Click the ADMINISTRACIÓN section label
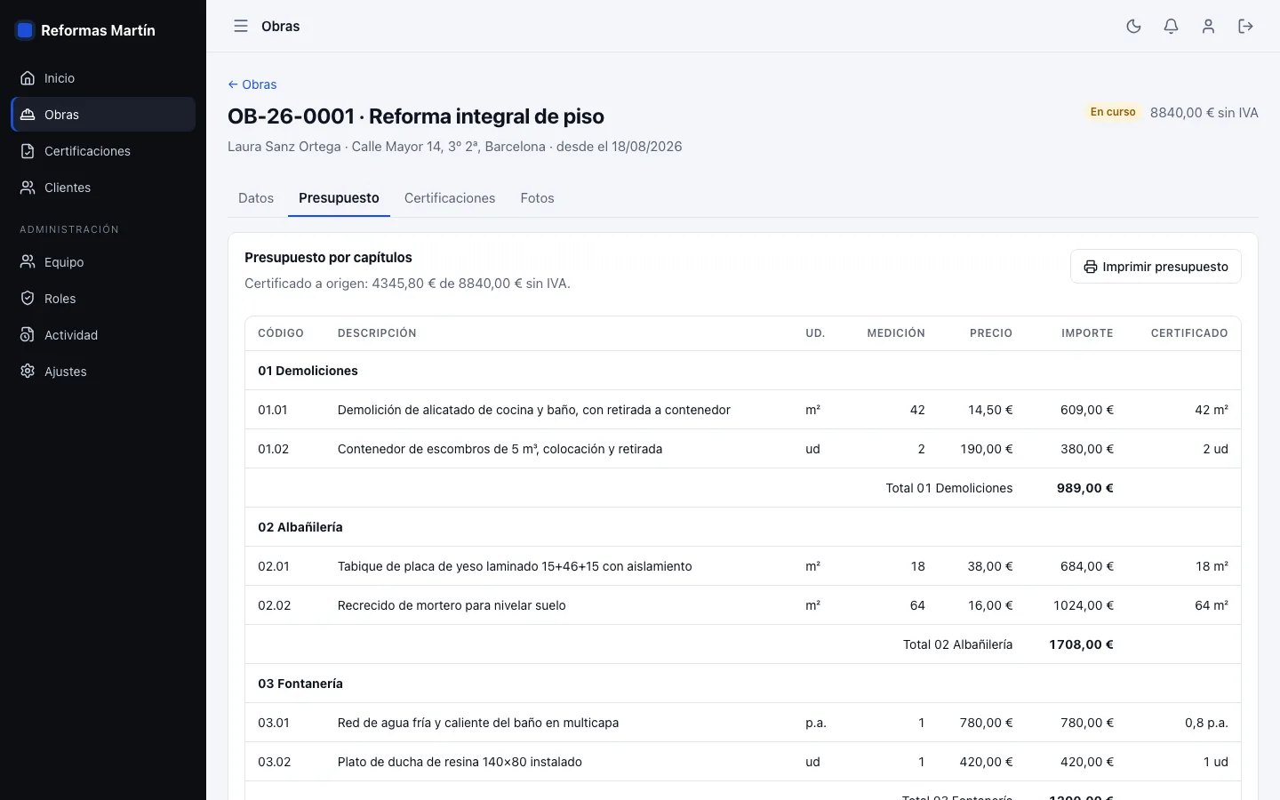The image size is (1280, 800). pos(69,229)
